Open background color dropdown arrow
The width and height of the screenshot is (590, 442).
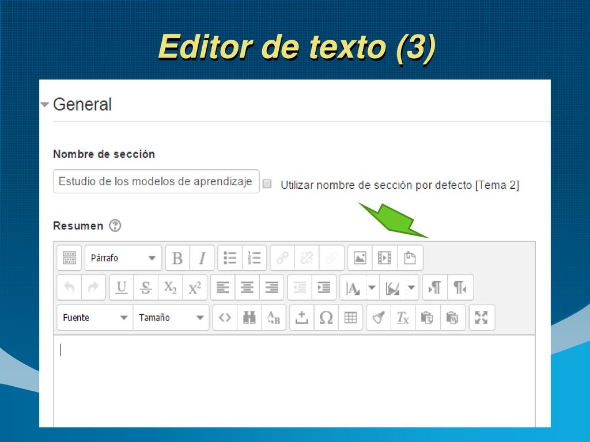(x=411, y=288)
